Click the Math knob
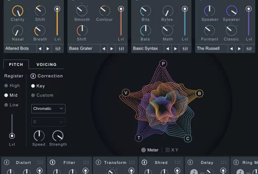Screen dimensions: 258x174 pyautogui.click(x=168, y=31)
